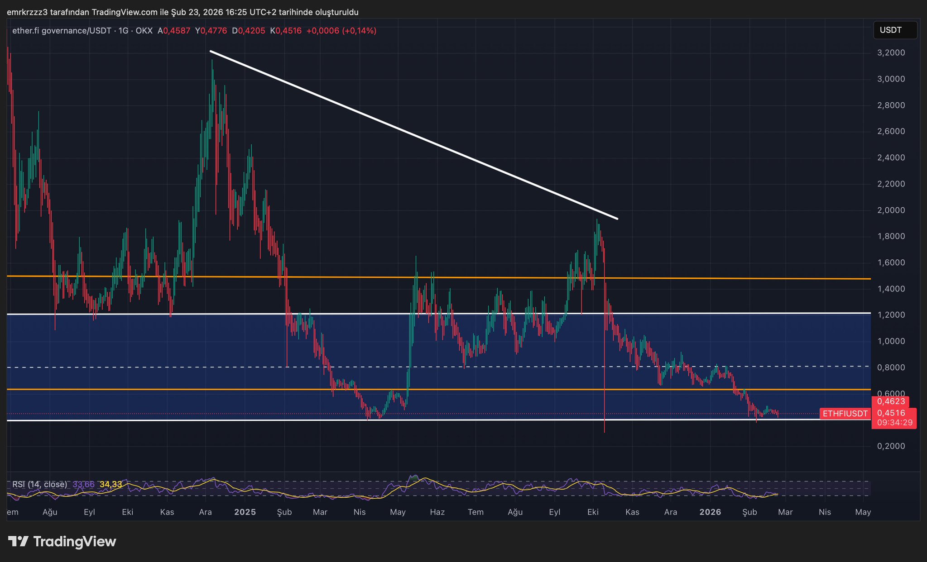
Task: Click the purple RSI value 33,66
Action: 83,484
